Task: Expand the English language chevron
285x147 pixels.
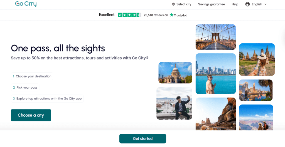Action: pos(265,4)
